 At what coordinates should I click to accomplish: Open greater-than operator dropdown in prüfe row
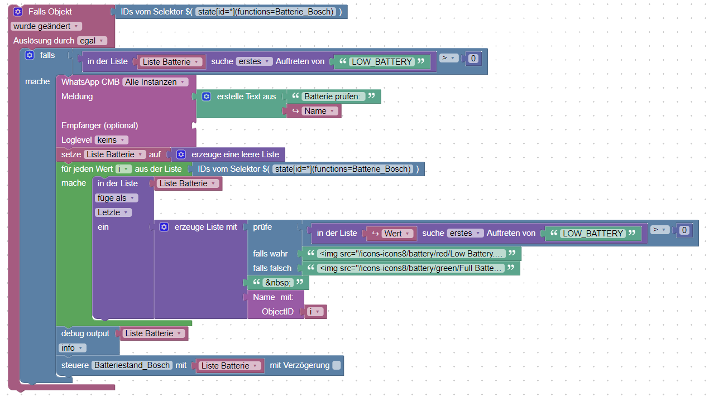click(x=659, y=229)
